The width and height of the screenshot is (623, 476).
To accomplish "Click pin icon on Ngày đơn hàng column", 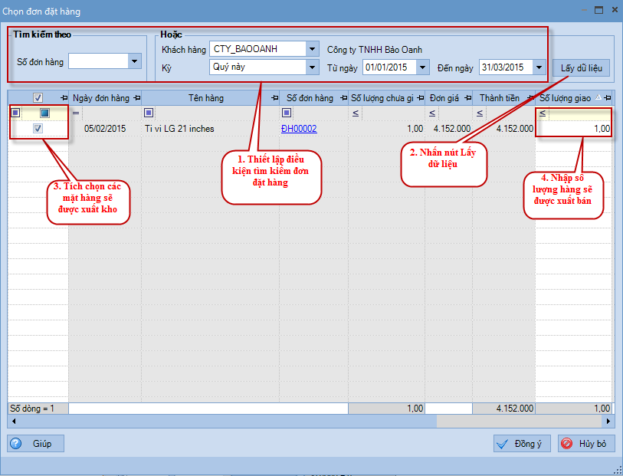I will pyautogui.click(x=136, y=98).
